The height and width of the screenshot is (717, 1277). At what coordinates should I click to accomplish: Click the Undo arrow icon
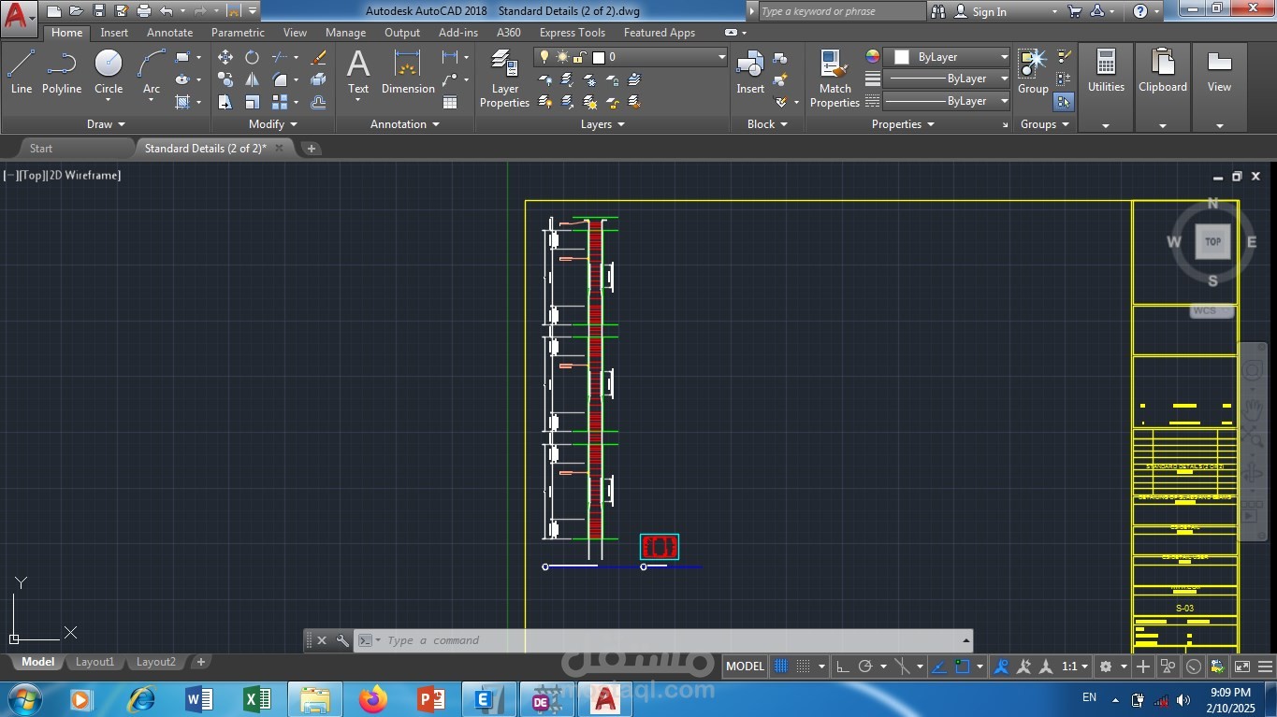166,11
